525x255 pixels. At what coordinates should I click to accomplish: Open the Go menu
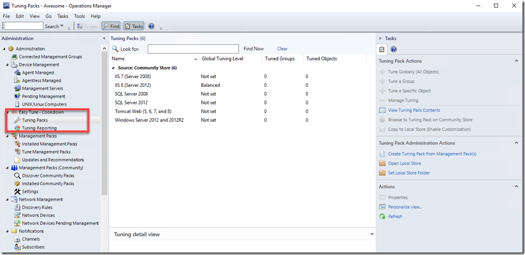click(49, 16)
